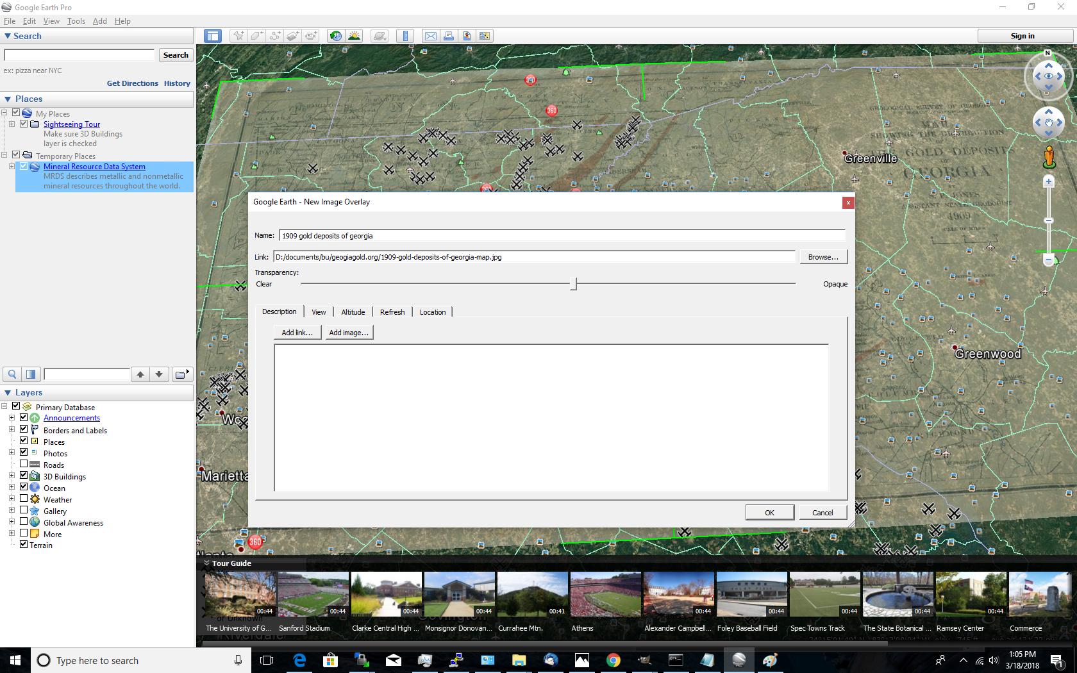Toggle the Terrain layer checkbox
Screen dimensions: 1077x673
pos(24,545)
